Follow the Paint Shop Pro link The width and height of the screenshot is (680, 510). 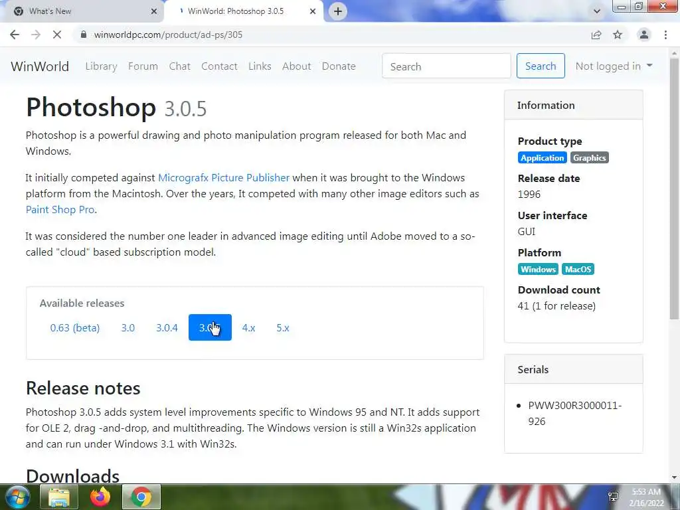(x=60, y=209)
